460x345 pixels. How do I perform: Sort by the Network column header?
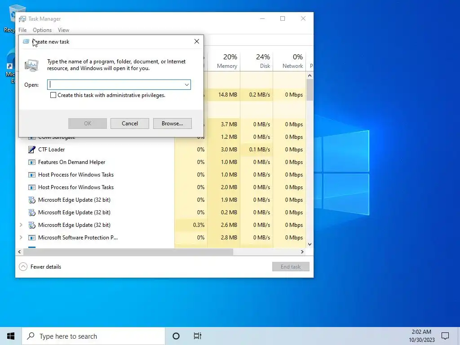[x=290, y=61]
